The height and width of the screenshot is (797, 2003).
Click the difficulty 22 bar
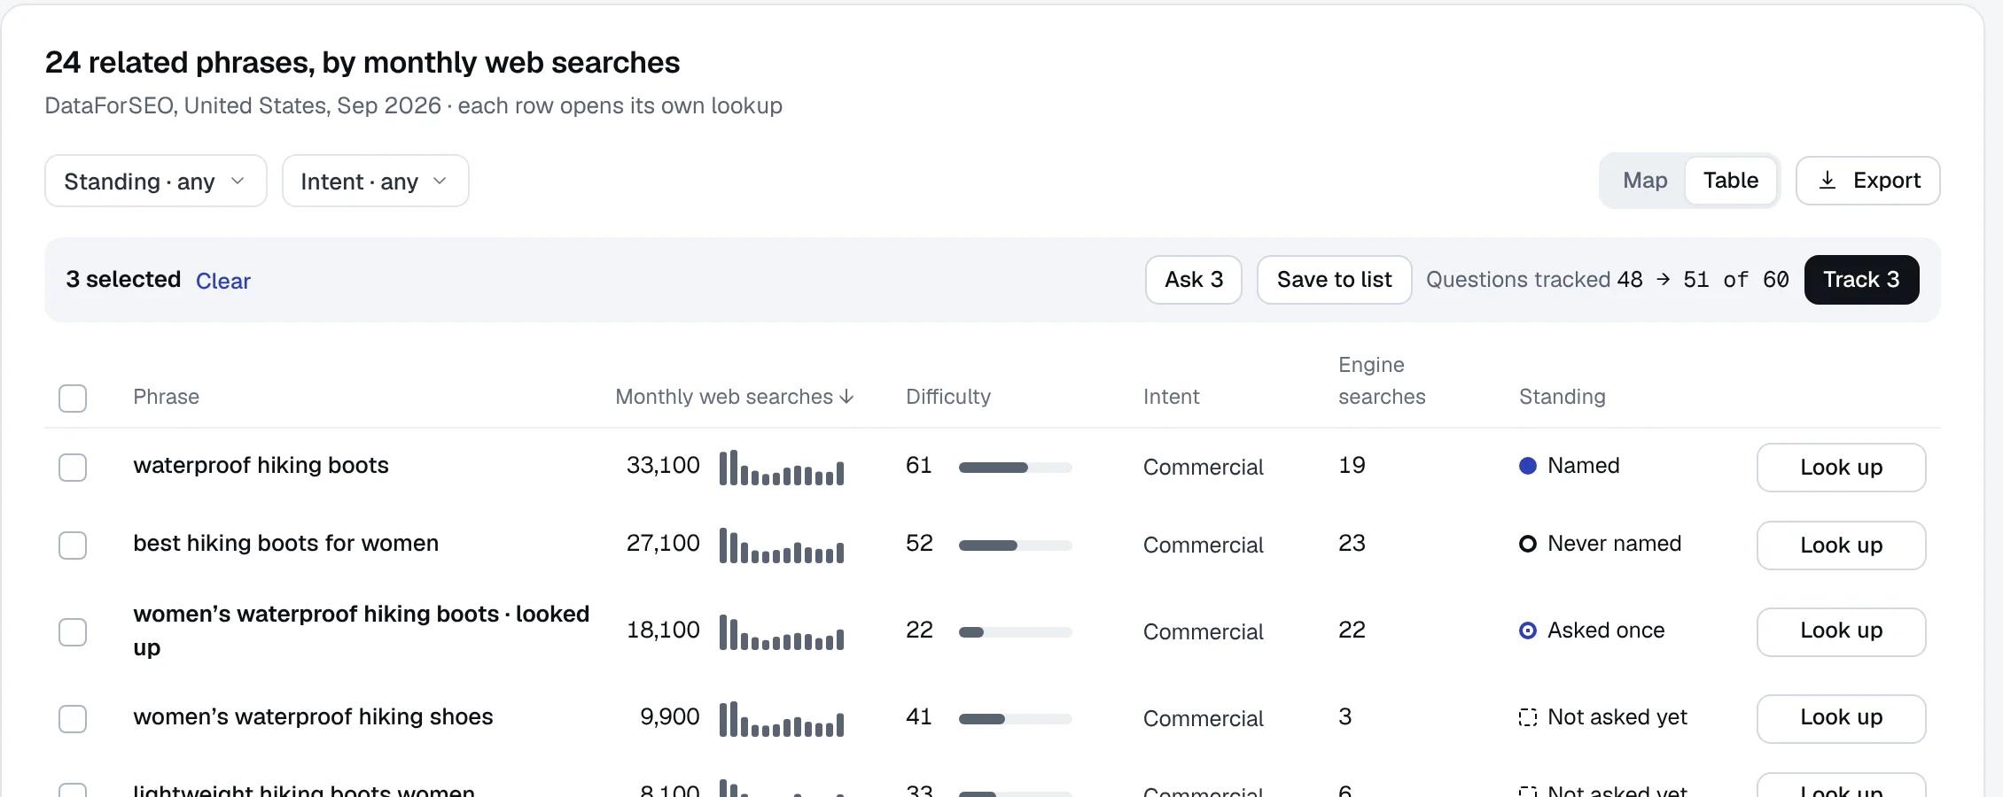pos(1015,632)
